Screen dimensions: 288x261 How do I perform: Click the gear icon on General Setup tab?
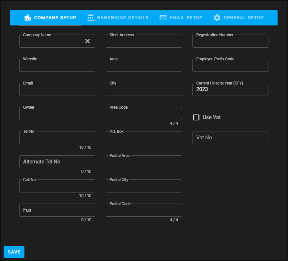[217, 18]
